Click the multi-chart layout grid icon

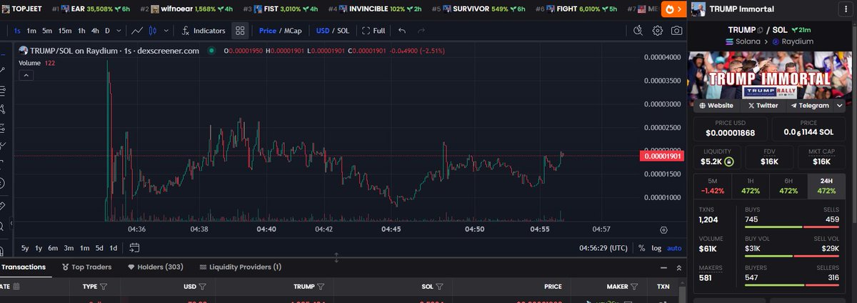(240, 31)
